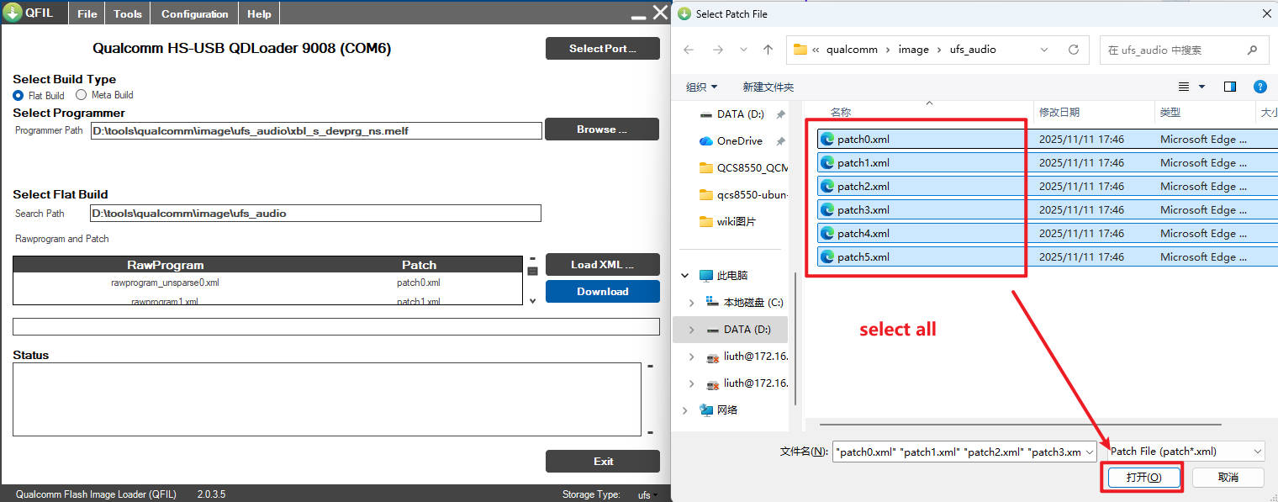The width and height of the screenshot is (1278, 502).
Task: Click the Load XML button
Action: click(602, 264)
